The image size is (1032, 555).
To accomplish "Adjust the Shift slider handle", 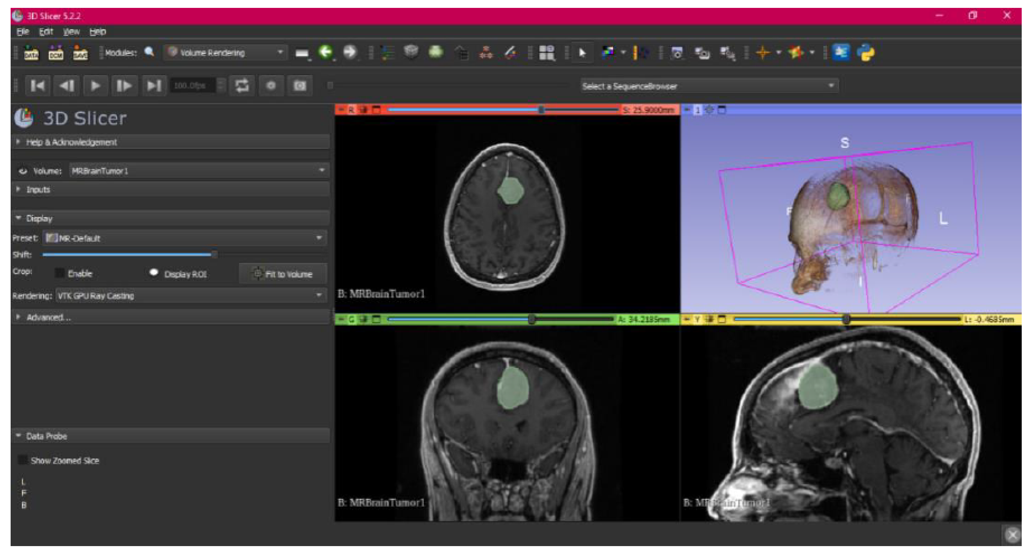I will (x=214, y=255).
